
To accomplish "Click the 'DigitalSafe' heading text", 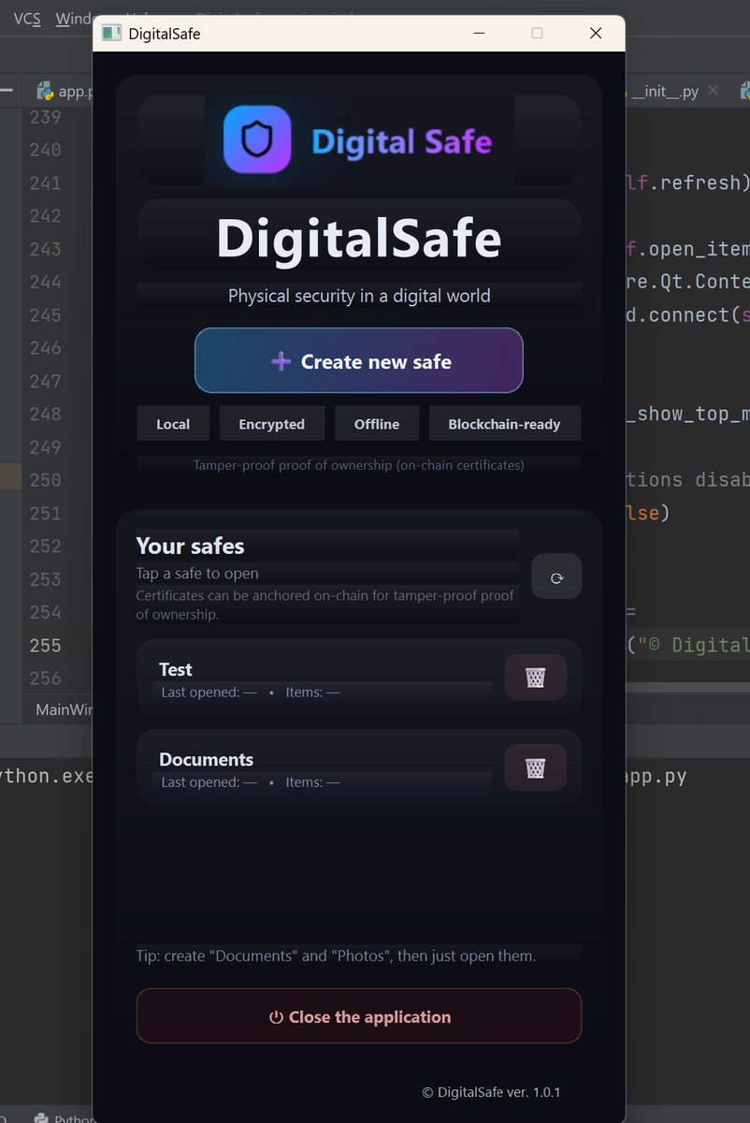I will [359, 238].
